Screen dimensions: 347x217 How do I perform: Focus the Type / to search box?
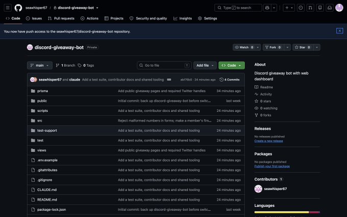(x=238, y=8)
